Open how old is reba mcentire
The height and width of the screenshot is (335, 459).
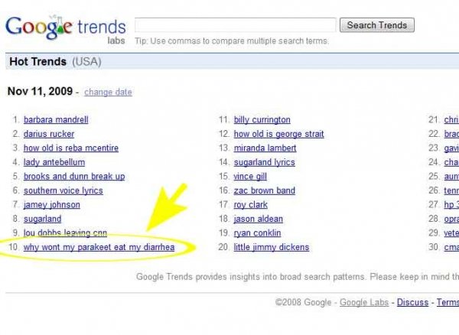point(71,148)
